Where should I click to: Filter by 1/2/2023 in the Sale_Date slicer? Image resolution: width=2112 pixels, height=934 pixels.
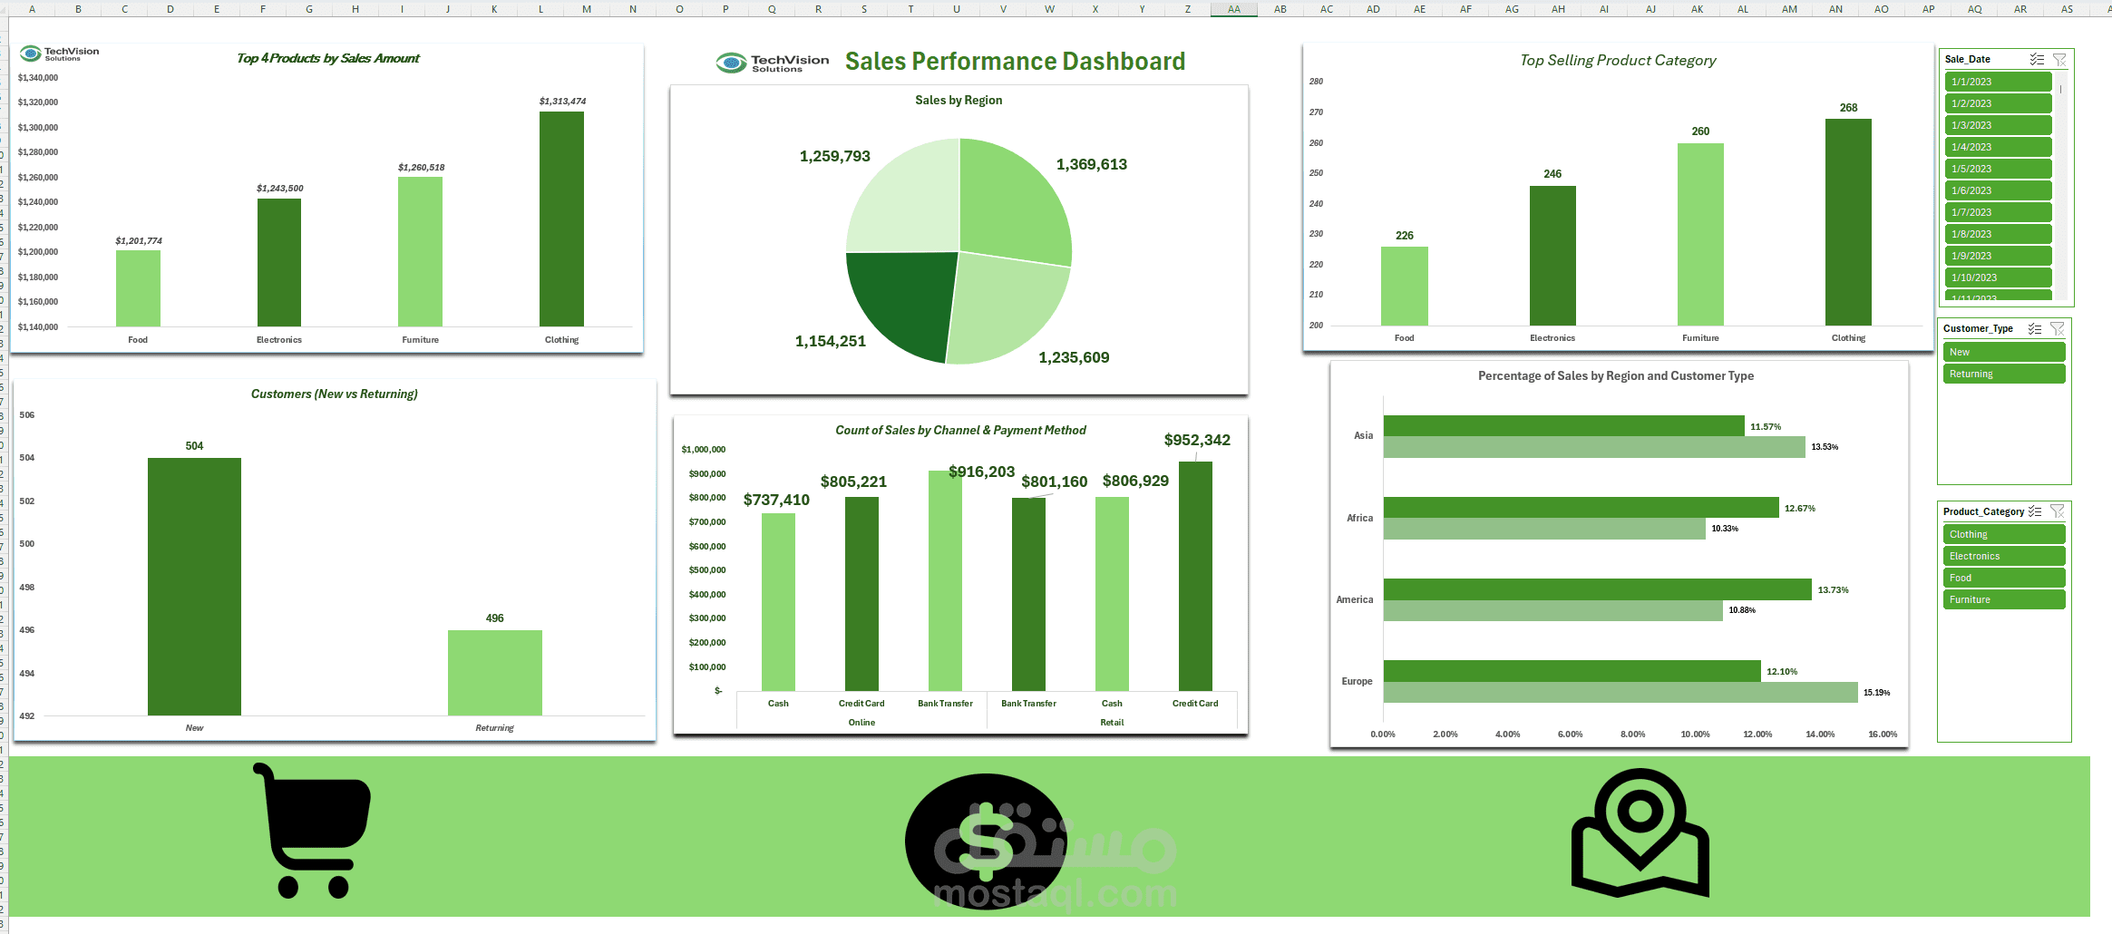(1998, 103)
